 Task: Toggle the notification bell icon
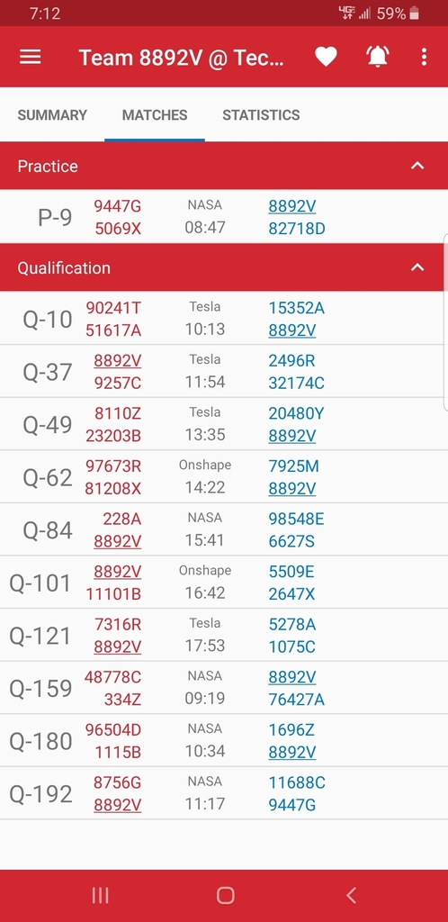click(378, 57)
